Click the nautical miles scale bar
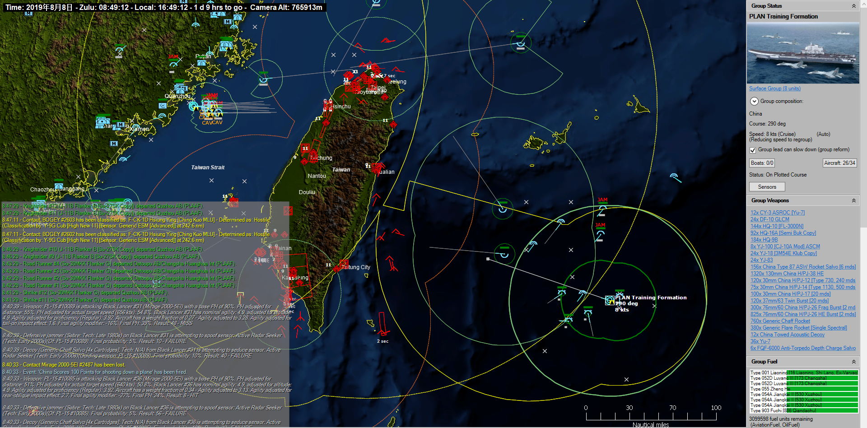867x428 pixels. [651, 416]
